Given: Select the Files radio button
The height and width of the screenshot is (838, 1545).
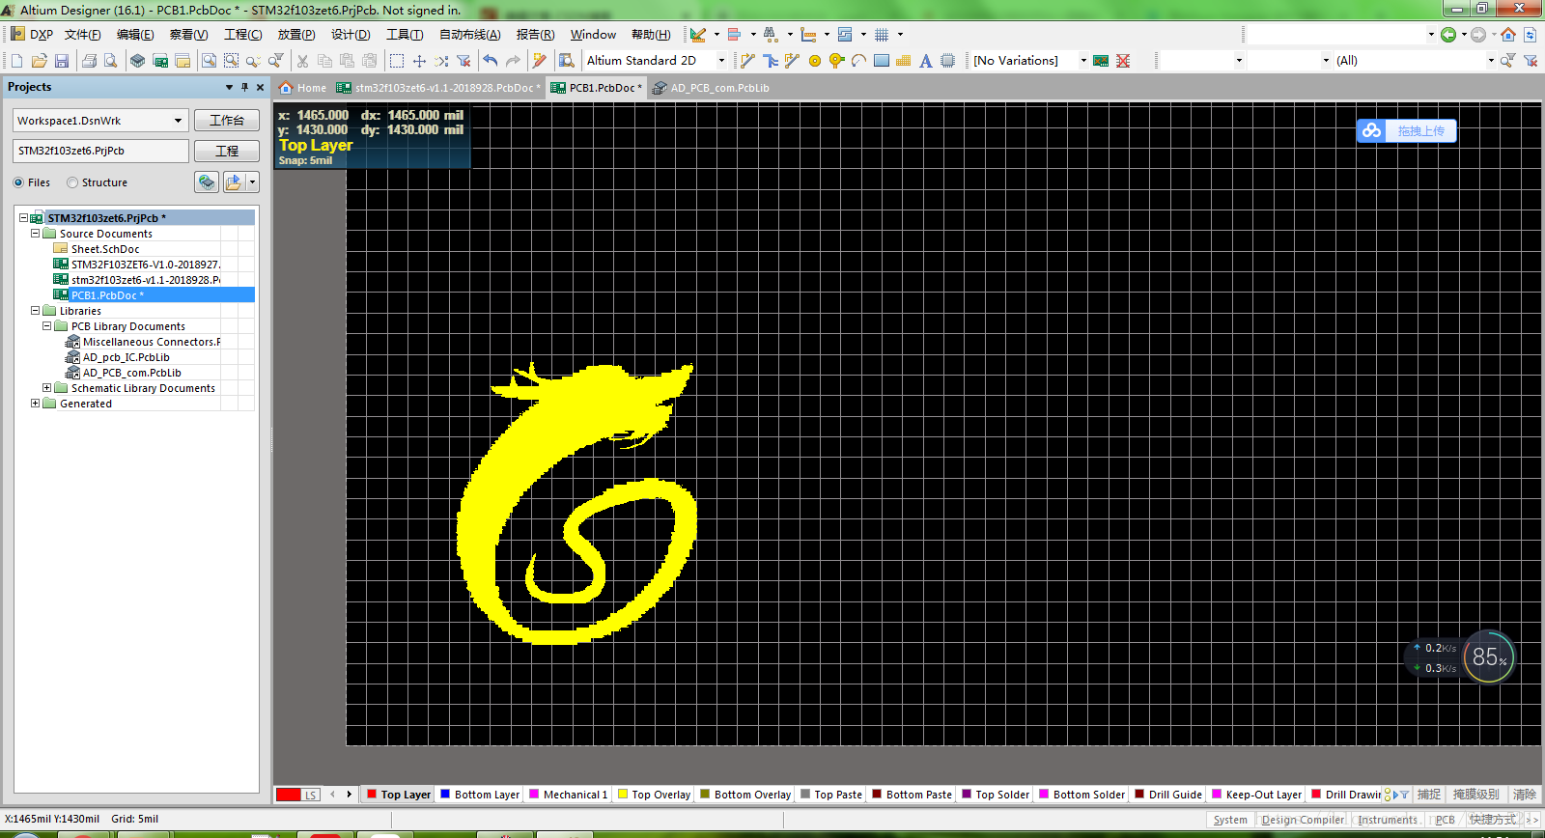Looking at the screenshot, I should (18, 182).
